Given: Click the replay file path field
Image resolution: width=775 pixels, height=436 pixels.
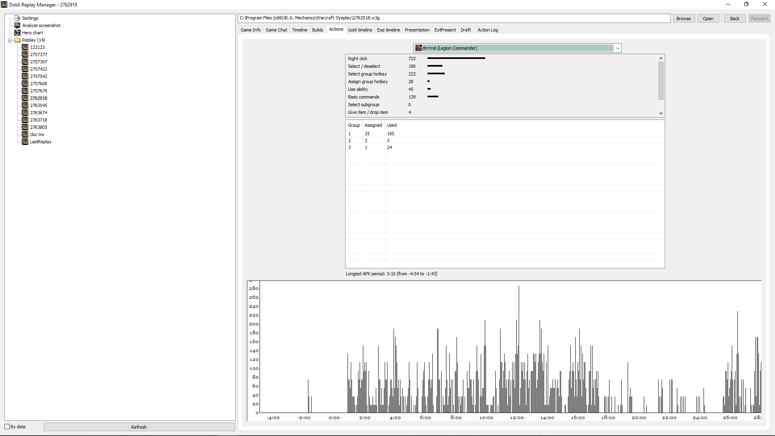Looking at the screenshot, I should click(x=454, y=18).
